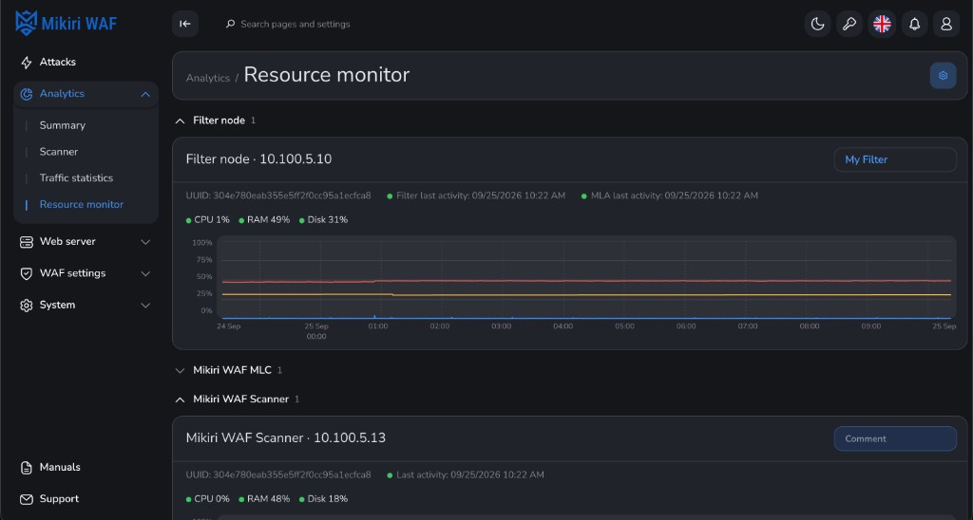Open Traffic statistics page
The width and height of the screenshot is (973, 520).
pos(76,177)
